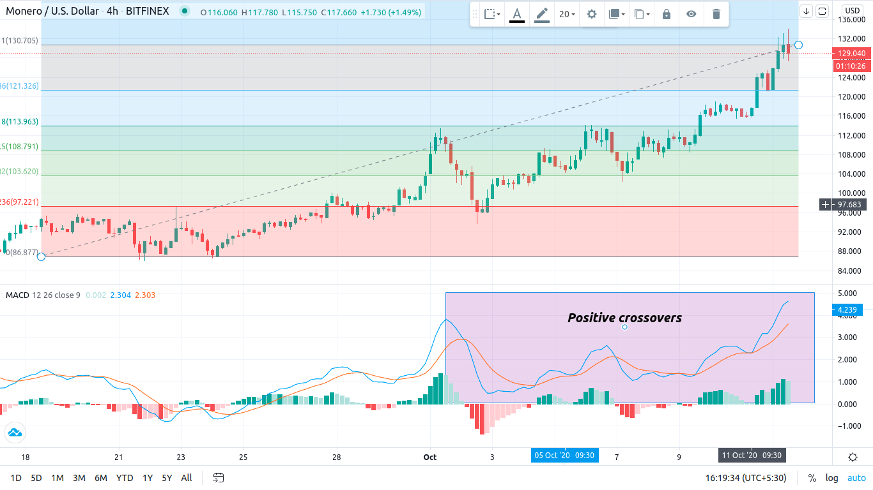Hide the selected drawing with eye icon

(x=691, y=14)
